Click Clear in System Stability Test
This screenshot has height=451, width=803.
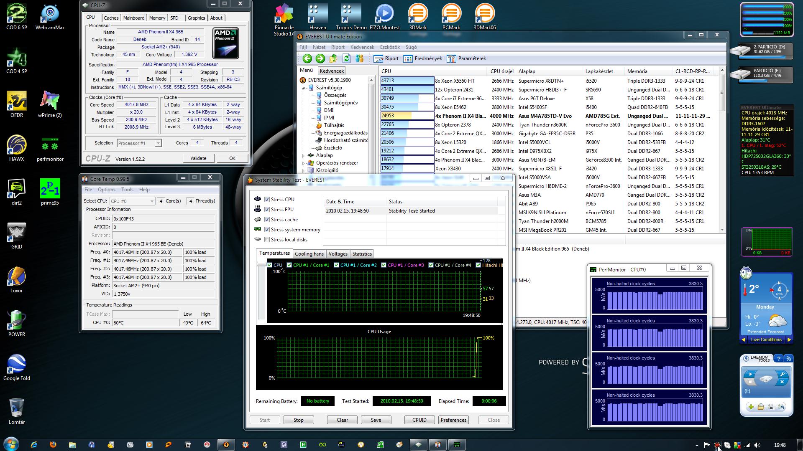click(343, 420)
